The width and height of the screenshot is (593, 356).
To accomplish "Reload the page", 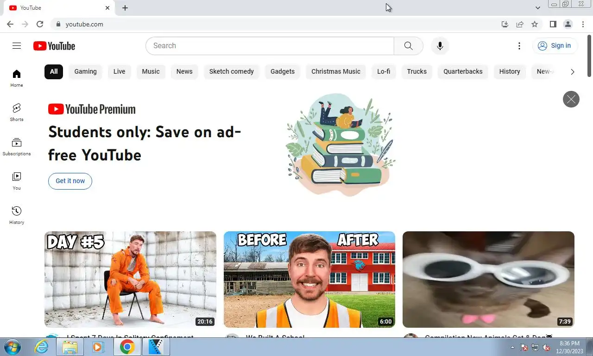I will coord(40,24).
